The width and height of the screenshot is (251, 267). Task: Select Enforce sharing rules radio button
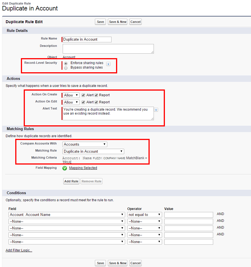point(66,63)
